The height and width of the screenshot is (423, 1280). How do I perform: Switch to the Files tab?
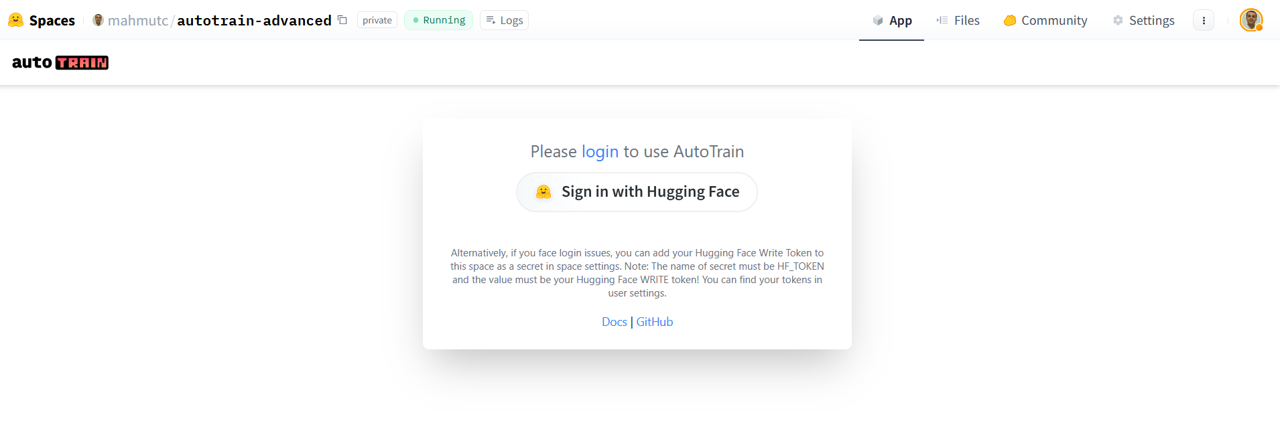tap(958, 20)
